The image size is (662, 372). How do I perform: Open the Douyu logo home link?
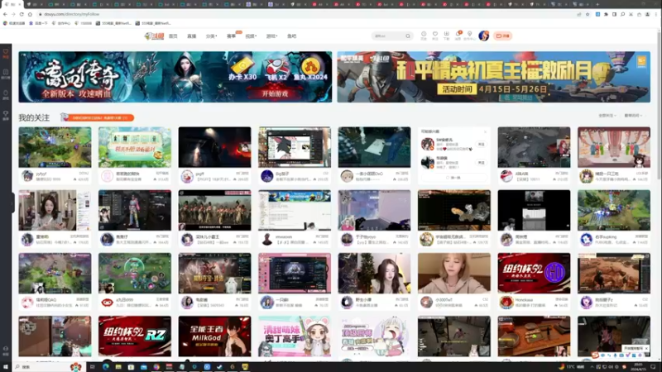pyautogui.click(x=154, y=36)
